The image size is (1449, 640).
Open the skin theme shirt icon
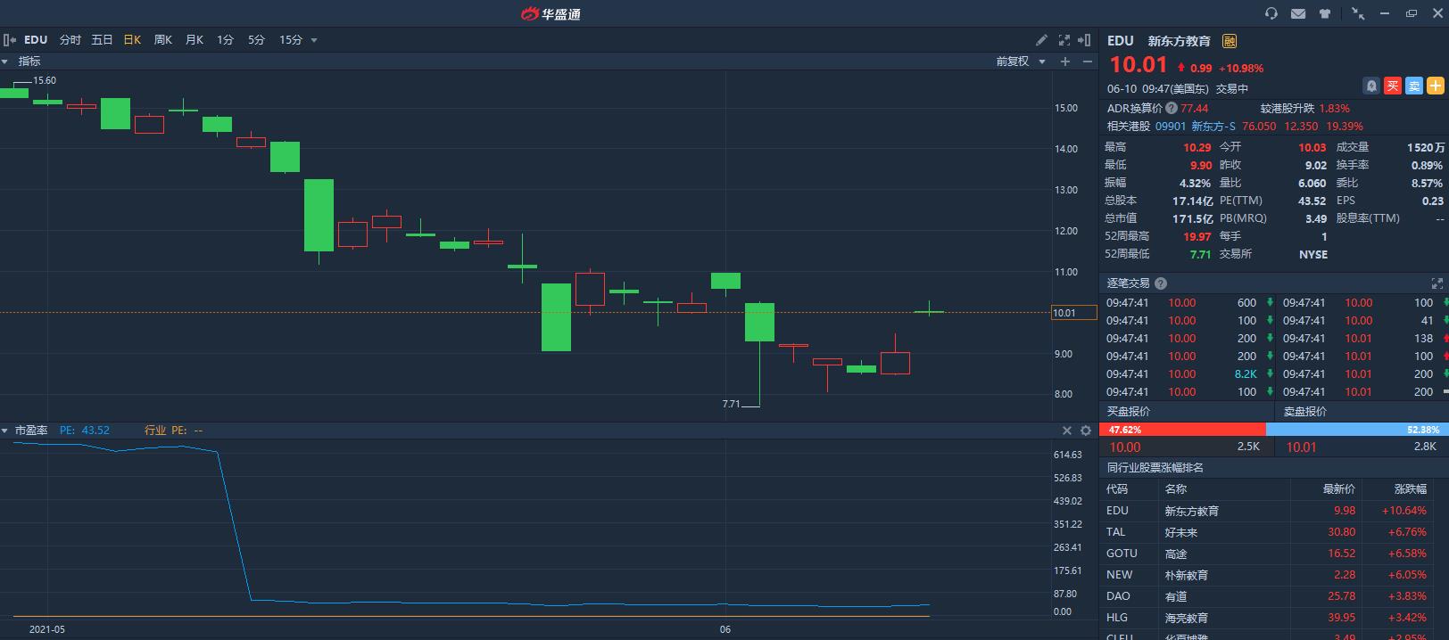1325,13
